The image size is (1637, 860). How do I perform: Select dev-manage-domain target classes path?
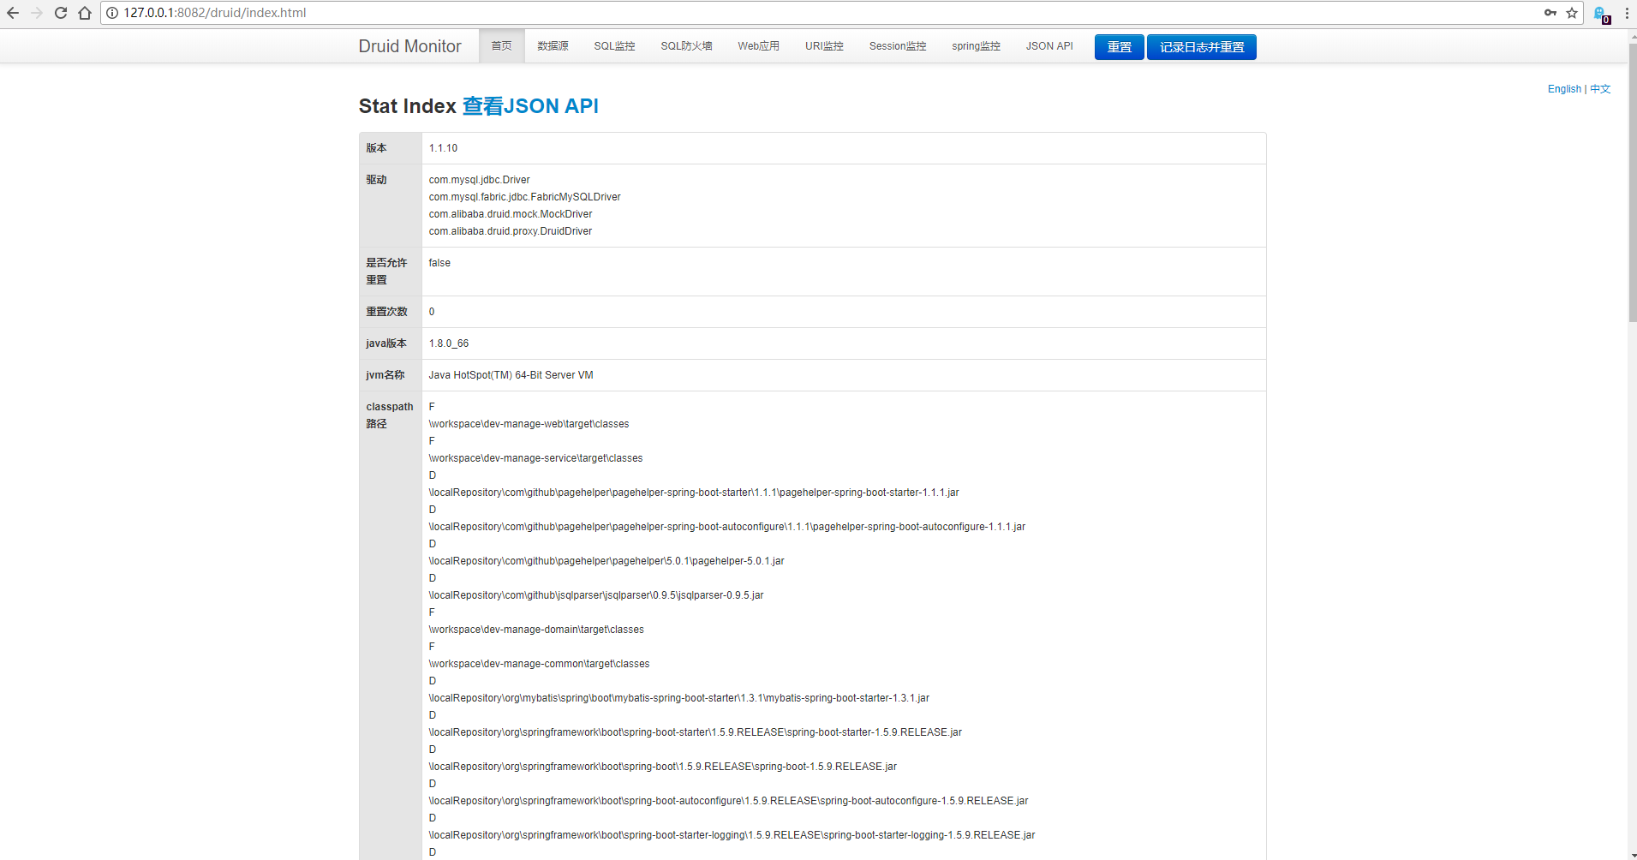[x=536, y=630]
